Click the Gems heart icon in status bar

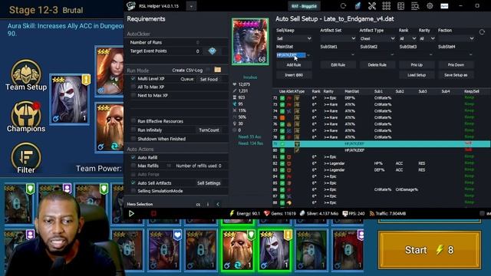(x=266, y=213)
